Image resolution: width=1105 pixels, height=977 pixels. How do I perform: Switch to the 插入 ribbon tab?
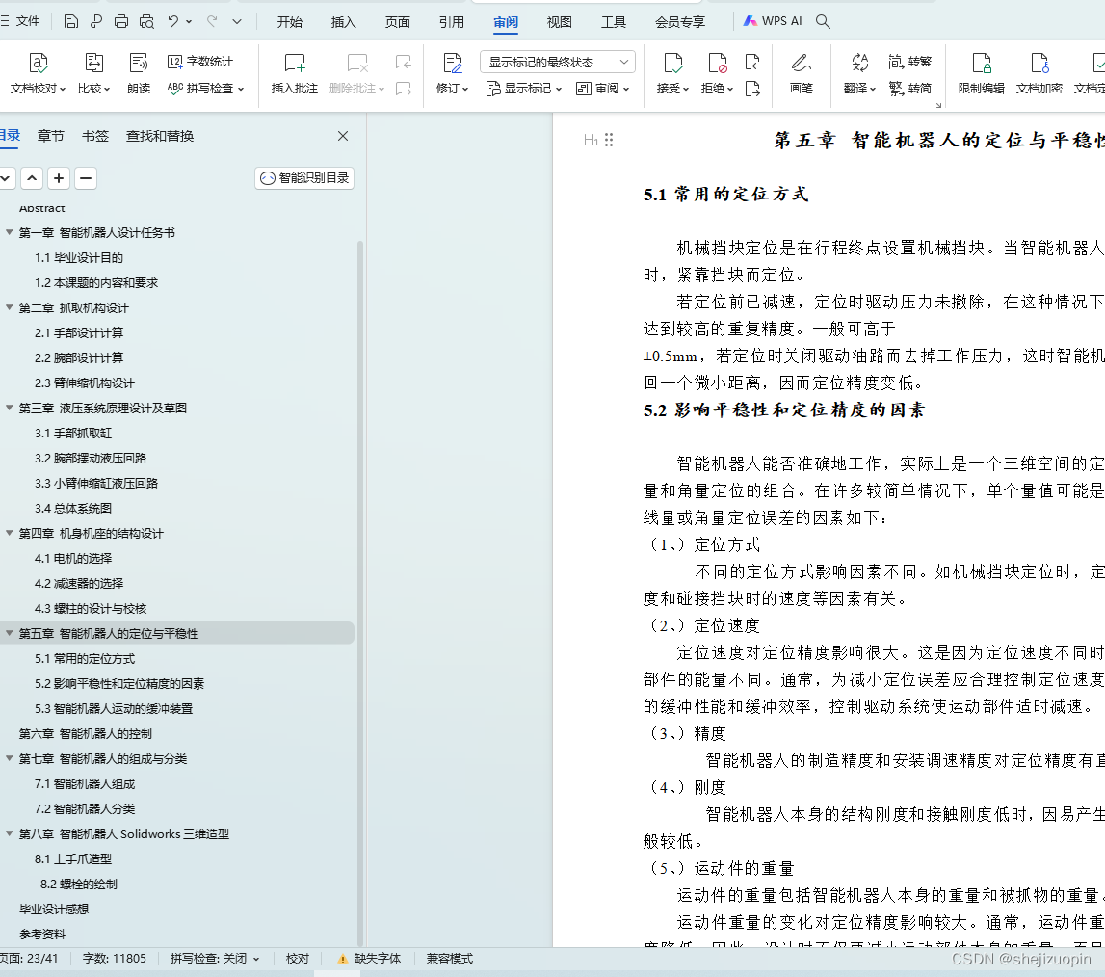point(344,22)
